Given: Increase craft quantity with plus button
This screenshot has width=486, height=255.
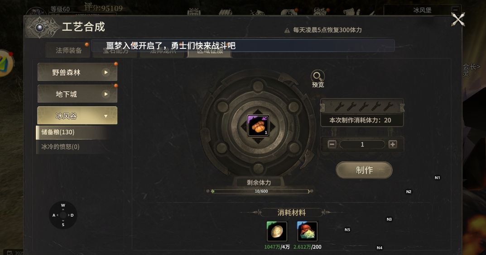Looking at the screenshot, I should coord(393,144).
